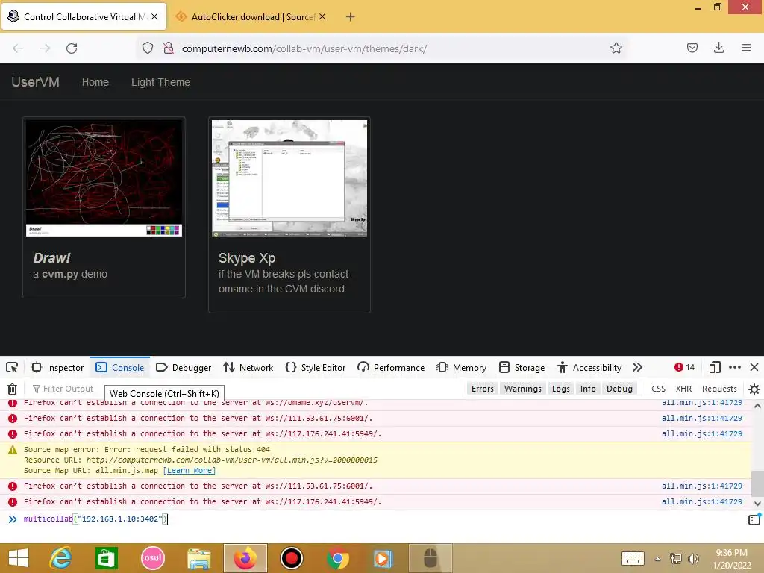This screenshot has height=573, width=764.
Task: Toggle the Info filter
Action: point(588,388)
